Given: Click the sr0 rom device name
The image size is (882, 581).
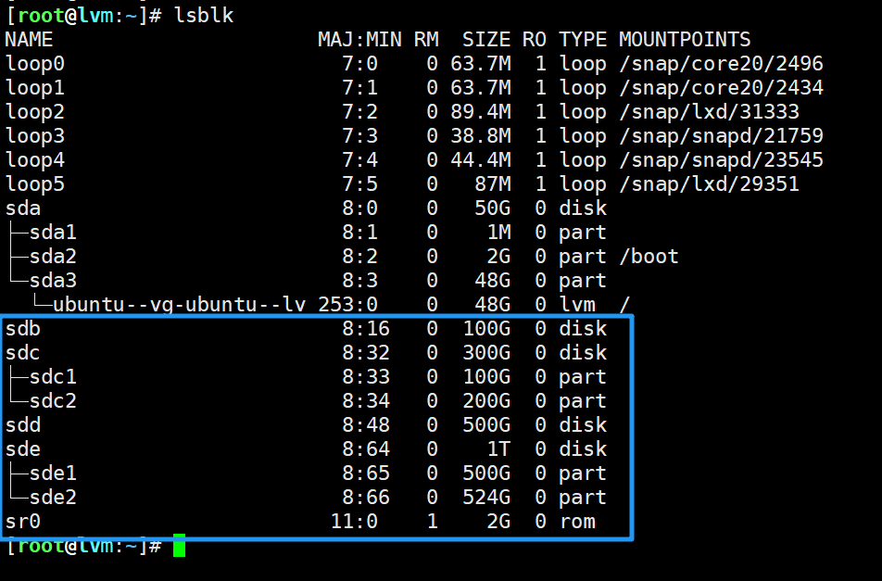Looking at the screenshot, I should [x=23, y=522].
